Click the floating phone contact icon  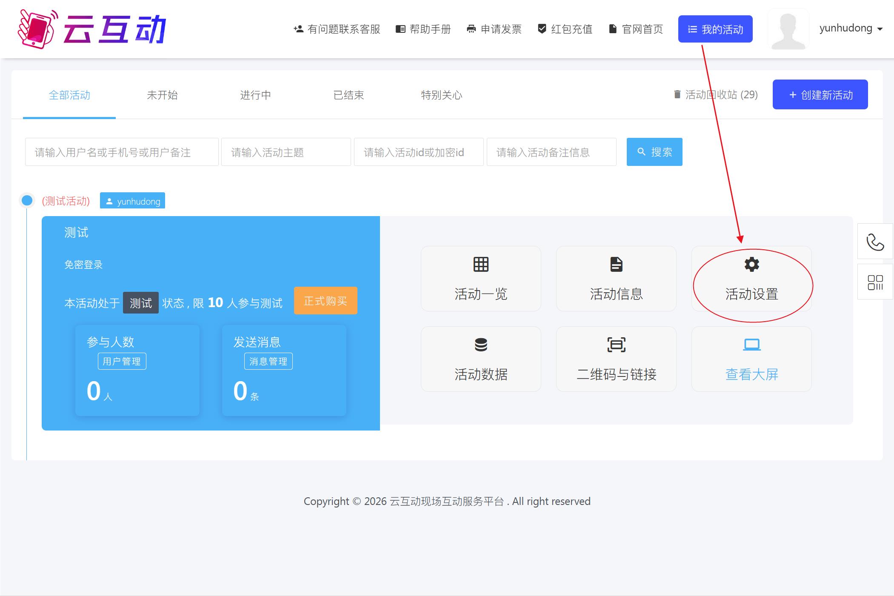[875, 242]
